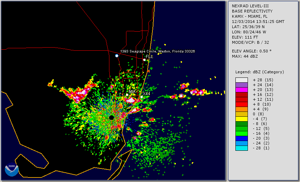Click the 'Legend: dBZ (Category)' heading
The image size is (300, 182).
pos(260,72)
